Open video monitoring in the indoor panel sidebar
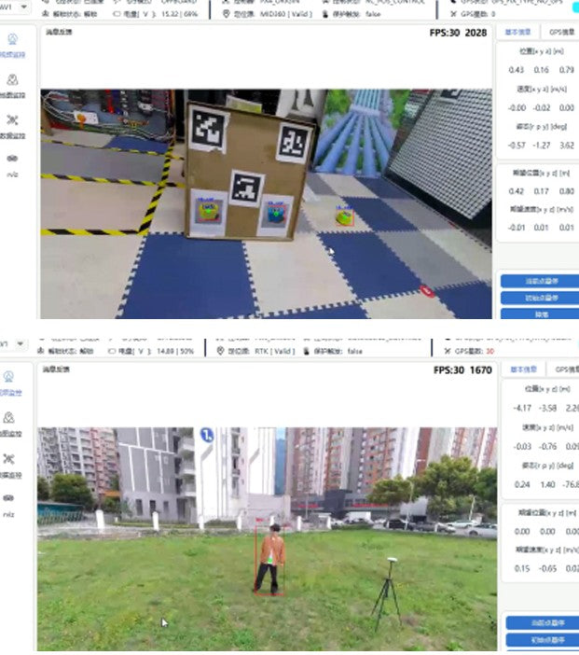This screenshot has height=655, width=579. tap(12, 46)
